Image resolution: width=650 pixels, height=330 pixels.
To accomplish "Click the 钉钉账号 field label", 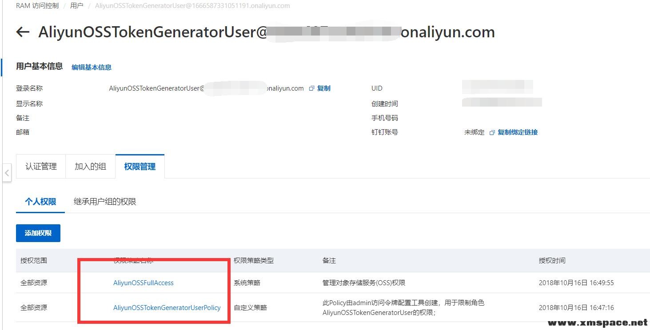I will [x=385, y=132].
